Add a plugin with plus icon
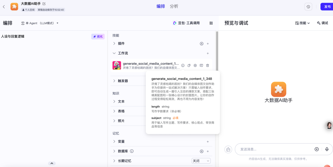Screen dimensions: 333x167 click(x=208, y=44)
